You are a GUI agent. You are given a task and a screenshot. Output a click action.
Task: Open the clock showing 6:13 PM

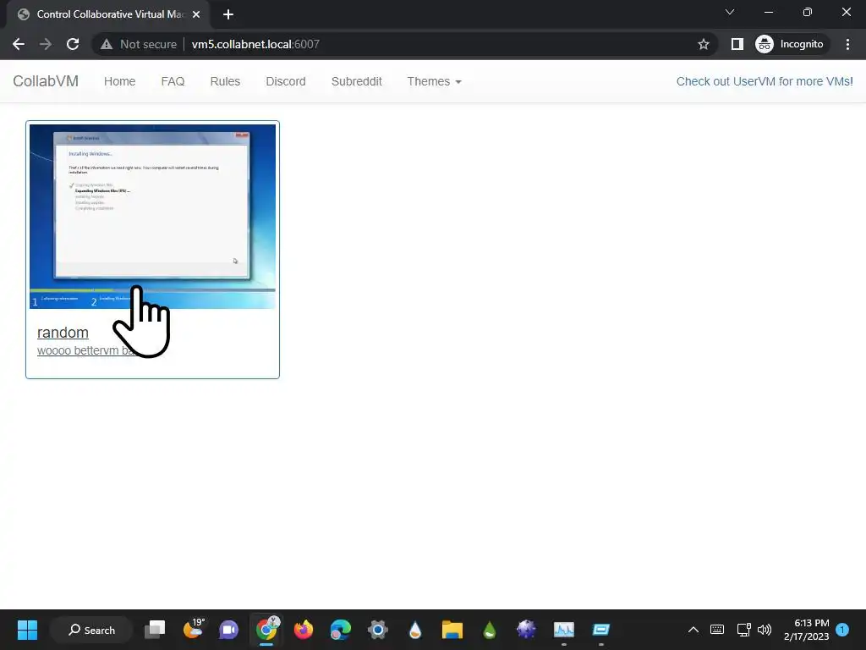pos(806,630)
